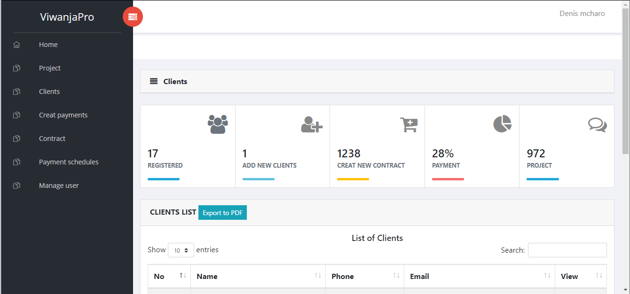Go to Payment schedules in sidebar

69,162
